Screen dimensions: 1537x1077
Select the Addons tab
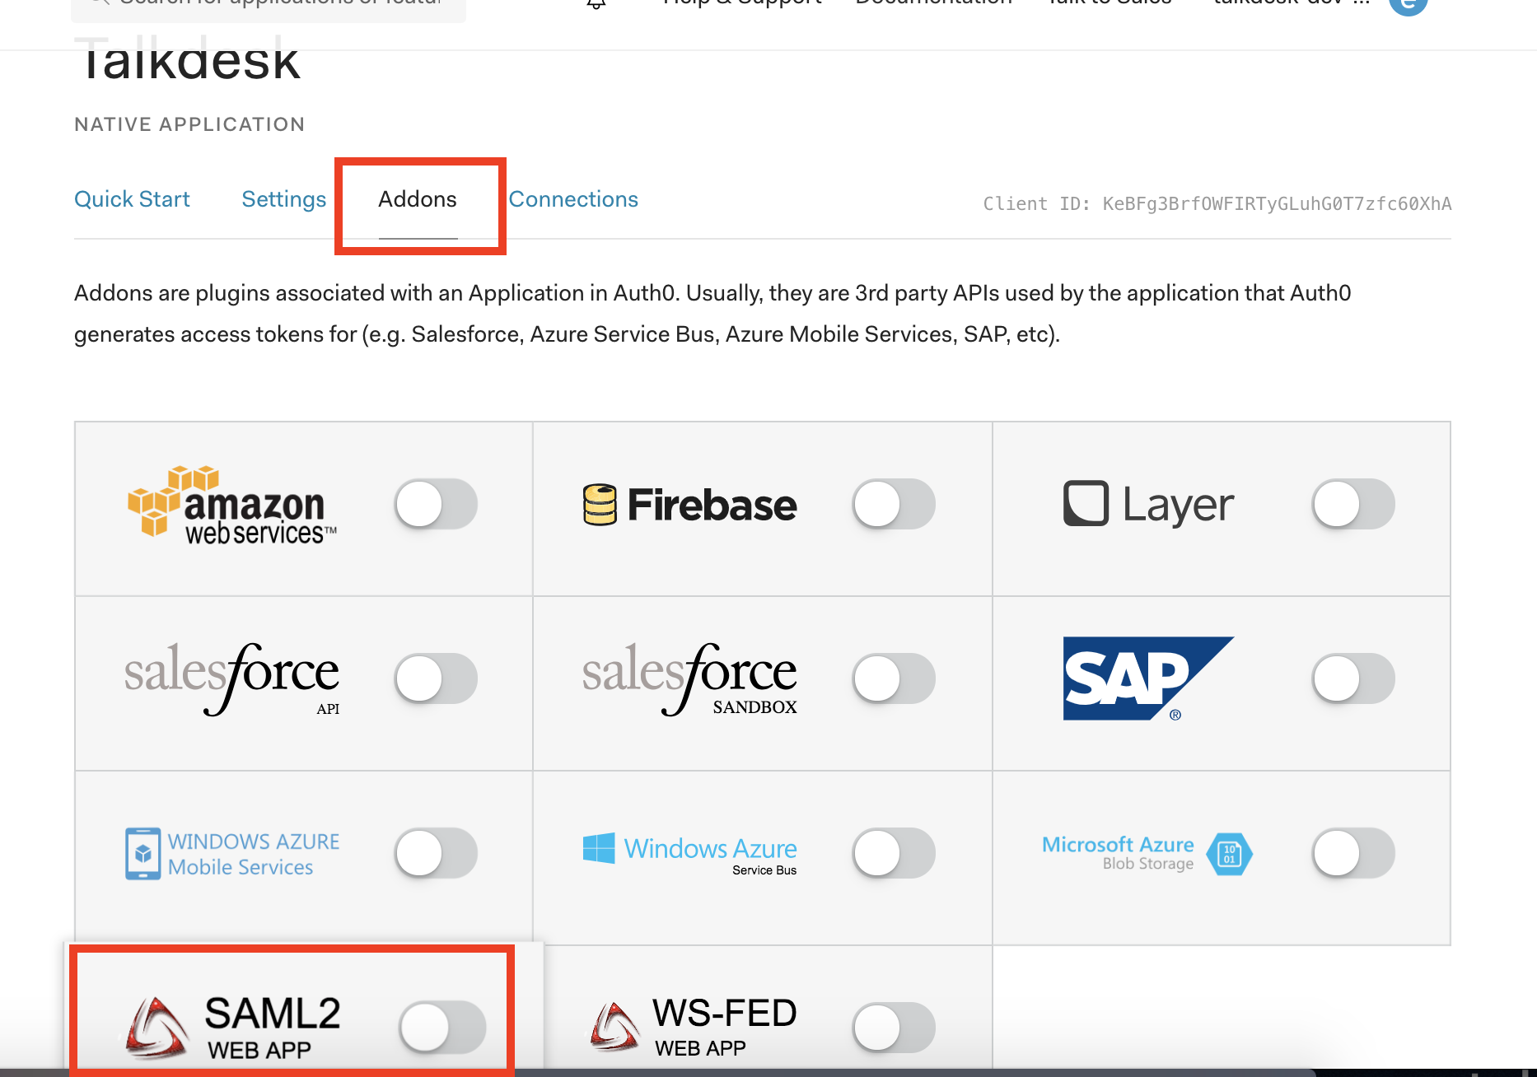tap(418, 199)
